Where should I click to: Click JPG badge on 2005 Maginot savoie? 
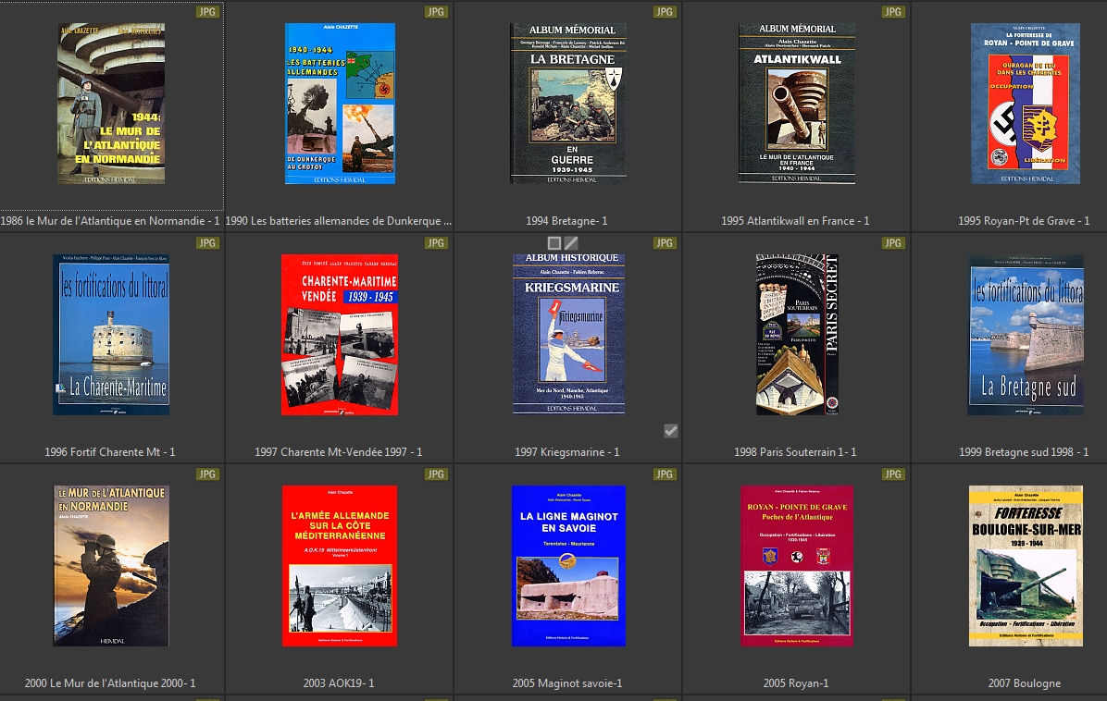coord(665,474)
